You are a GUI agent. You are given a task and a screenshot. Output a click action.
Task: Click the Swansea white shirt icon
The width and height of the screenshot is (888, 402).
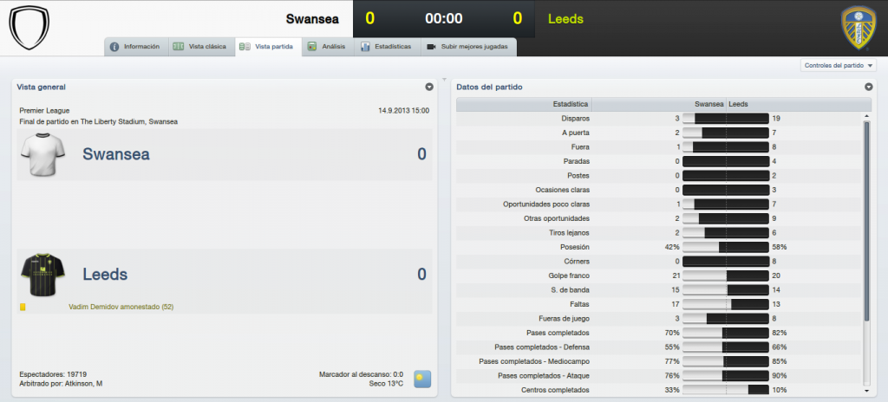click(43, 154)
